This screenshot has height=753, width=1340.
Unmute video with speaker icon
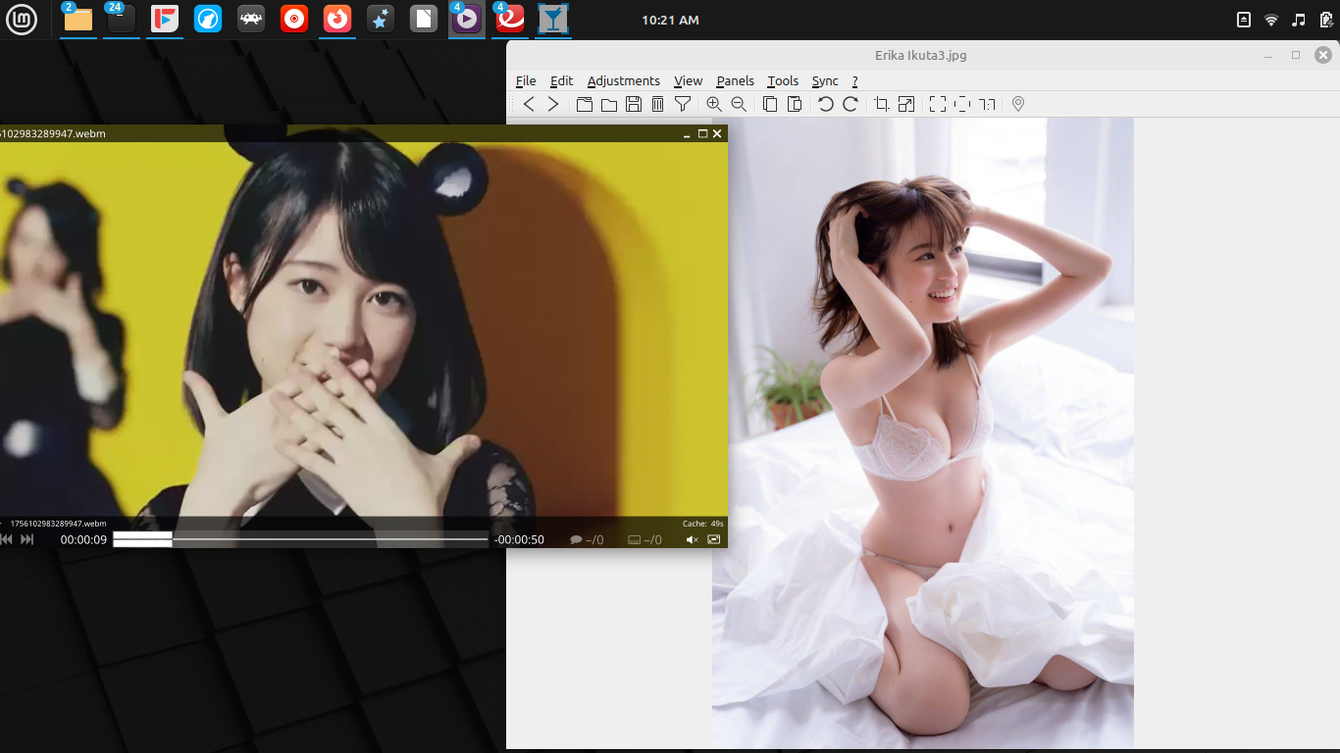point(692,539)
